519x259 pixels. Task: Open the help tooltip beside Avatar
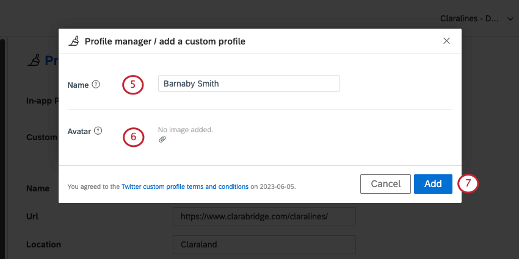point(98,130)
